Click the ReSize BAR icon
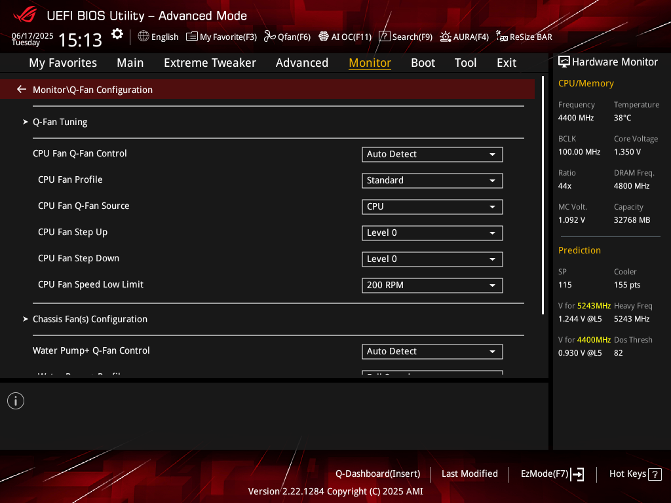This screenshot has width=671, height=503. point(501,37)
